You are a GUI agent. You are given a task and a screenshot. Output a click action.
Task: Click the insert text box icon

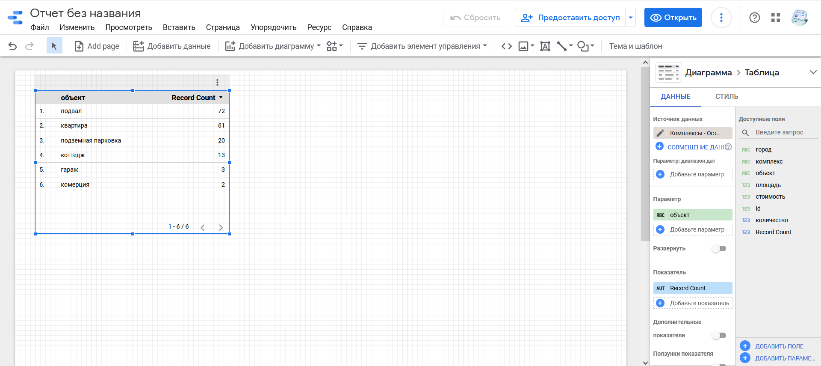545,46
